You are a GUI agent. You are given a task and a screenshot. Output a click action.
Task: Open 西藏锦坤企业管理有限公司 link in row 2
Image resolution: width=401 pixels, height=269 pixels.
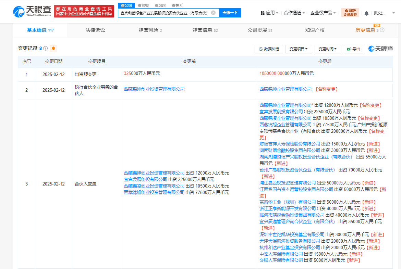285,89
